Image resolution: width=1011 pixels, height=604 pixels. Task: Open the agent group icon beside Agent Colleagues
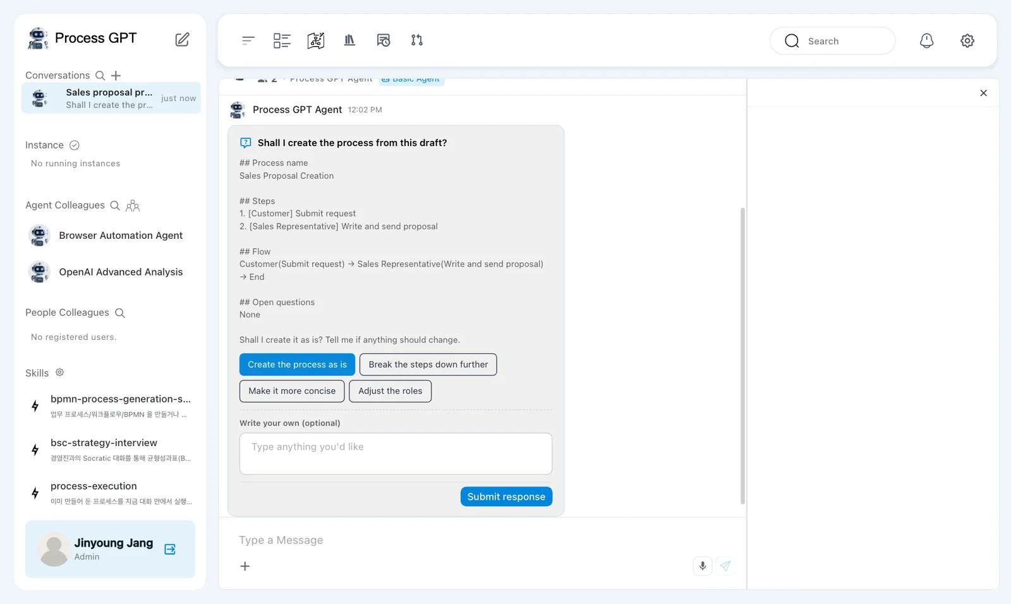coord(133,205)
